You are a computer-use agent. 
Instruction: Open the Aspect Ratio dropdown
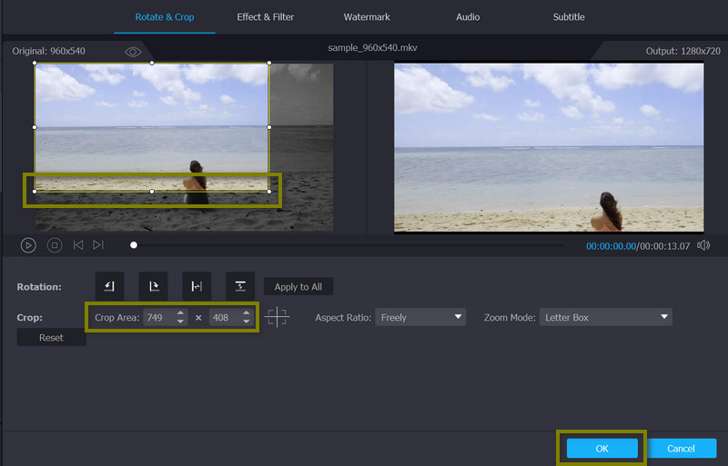(x=420, y=318)
